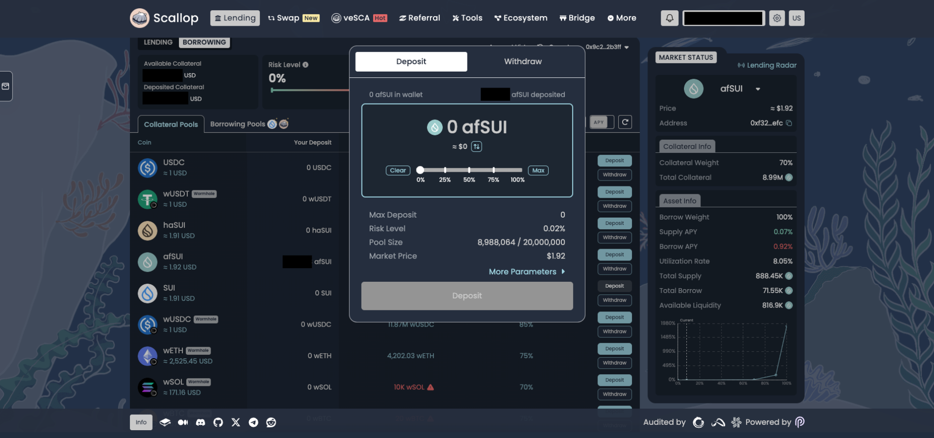Open the Referral navigation item
The height and width of the screenshot is (438, 934).
point(419,18)
